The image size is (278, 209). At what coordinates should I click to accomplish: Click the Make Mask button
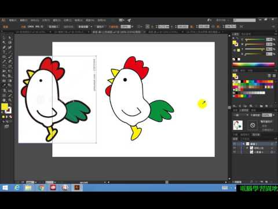tap(266, 121)
